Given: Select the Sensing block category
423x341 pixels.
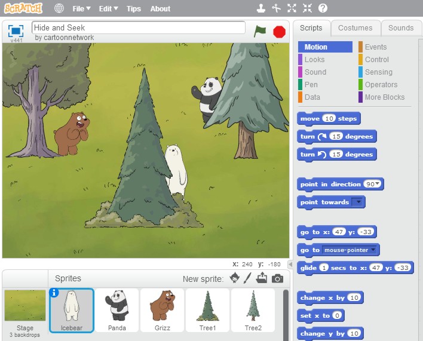Looking at the screenshot, I should point(378,72).
